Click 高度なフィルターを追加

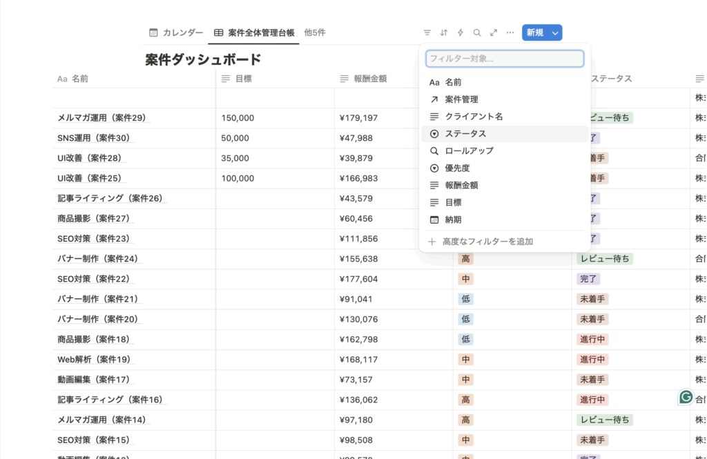click(487, 242)
